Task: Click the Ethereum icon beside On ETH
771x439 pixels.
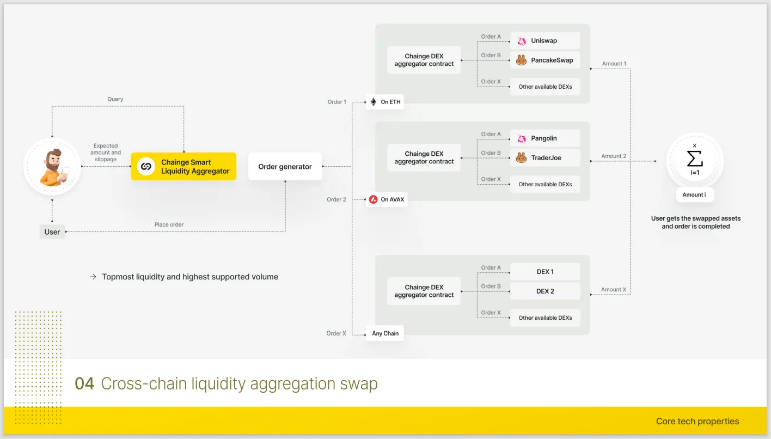Action: coord(374,102)
